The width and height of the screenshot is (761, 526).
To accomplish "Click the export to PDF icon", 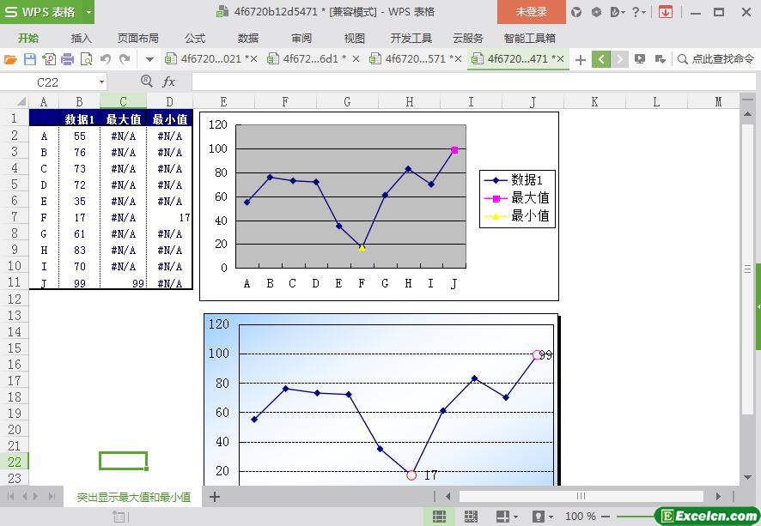I will (49, 59).
